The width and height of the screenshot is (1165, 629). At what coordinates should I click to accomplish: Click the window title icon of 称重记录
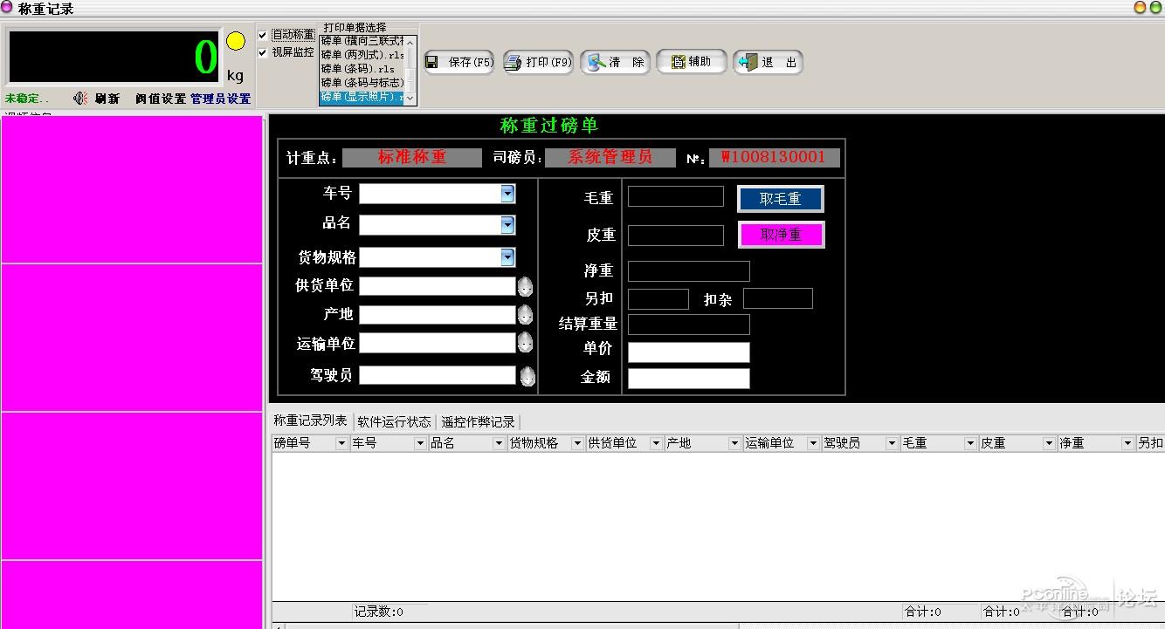8,8
